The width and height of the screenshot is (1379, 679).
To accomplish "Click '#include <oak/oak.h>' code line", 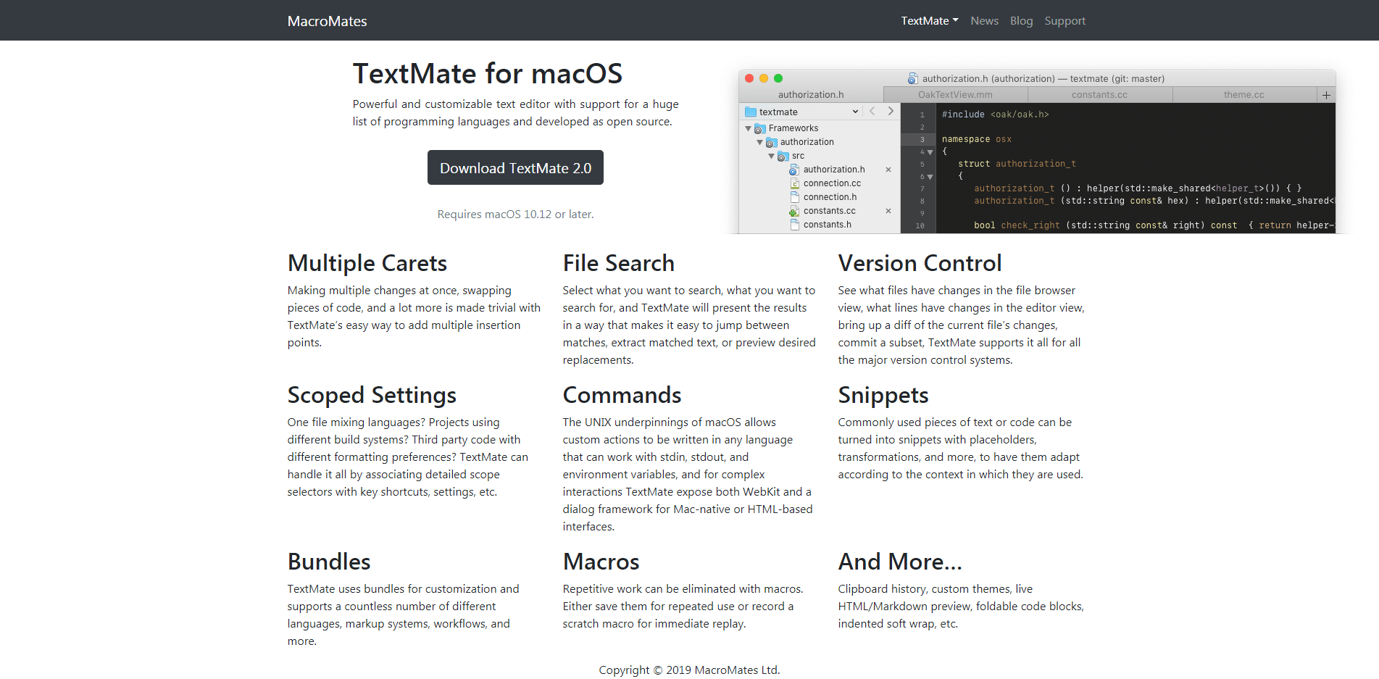I will click(995, 114).
